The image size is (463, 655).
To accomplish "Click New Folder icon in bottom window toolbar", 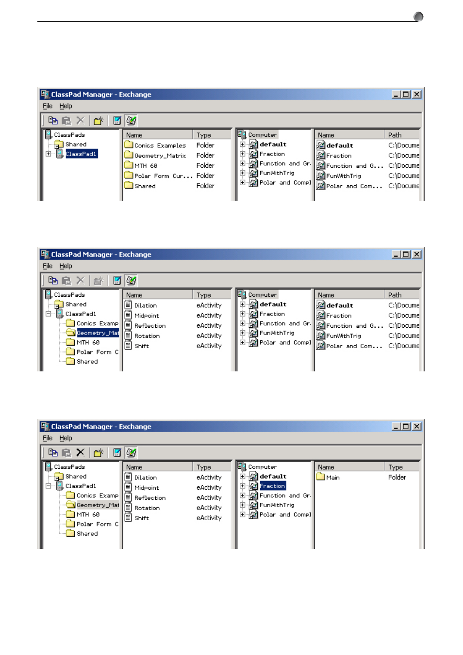I will click(x=99, y=453).
